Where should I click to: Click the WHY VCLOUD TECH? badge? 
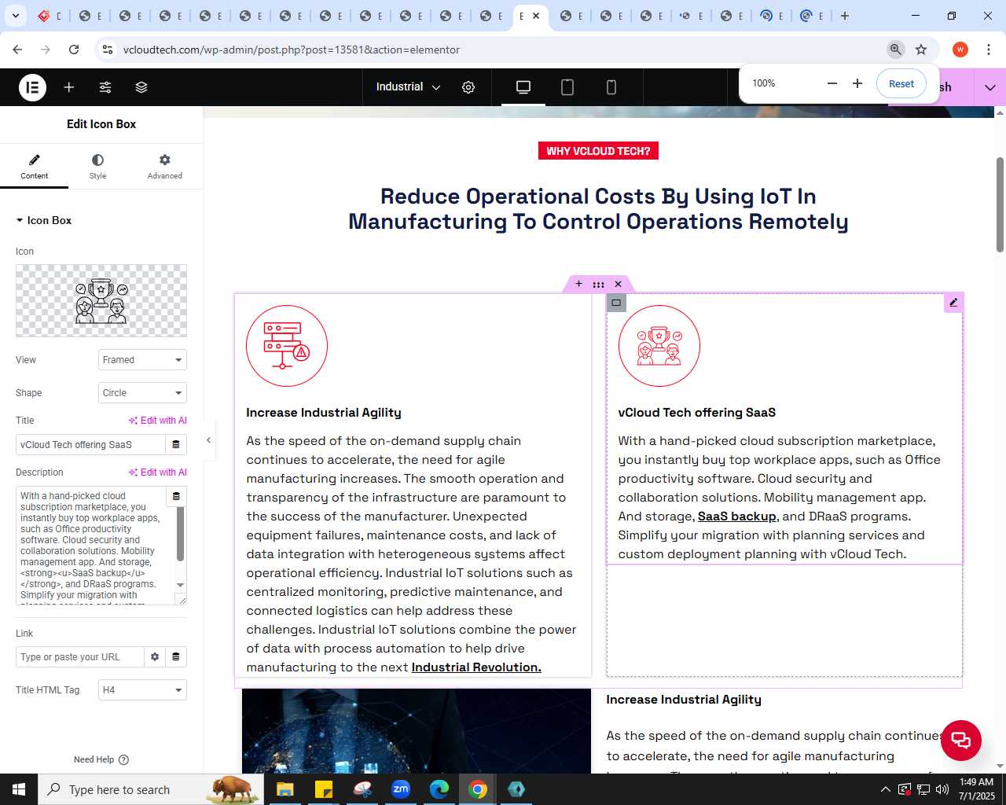598,151
